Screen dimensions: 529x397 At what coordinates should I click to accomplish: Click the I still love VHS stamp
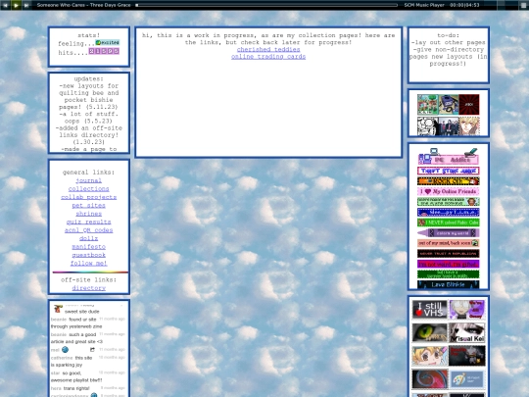[x=429, y=309]
